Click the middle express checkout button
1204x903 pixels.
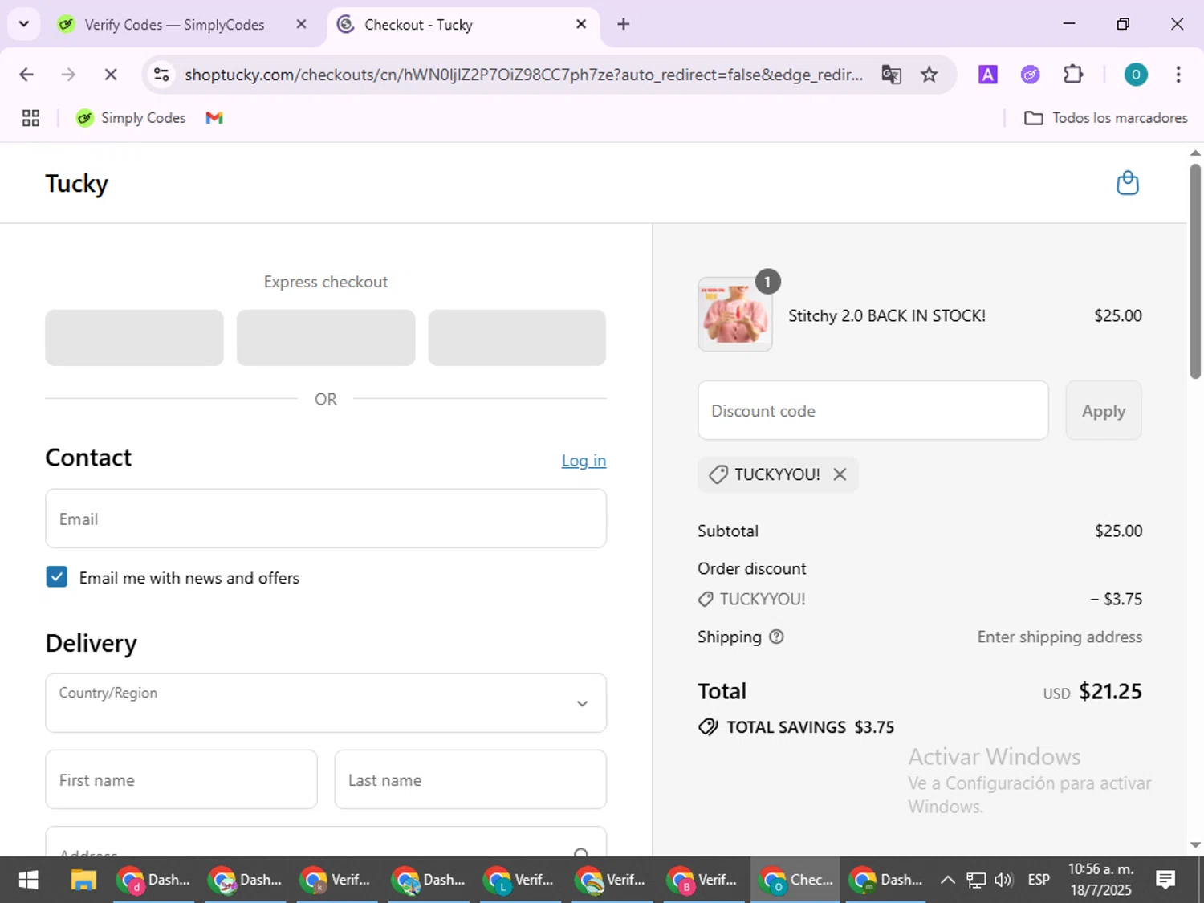tap(326, 338)
